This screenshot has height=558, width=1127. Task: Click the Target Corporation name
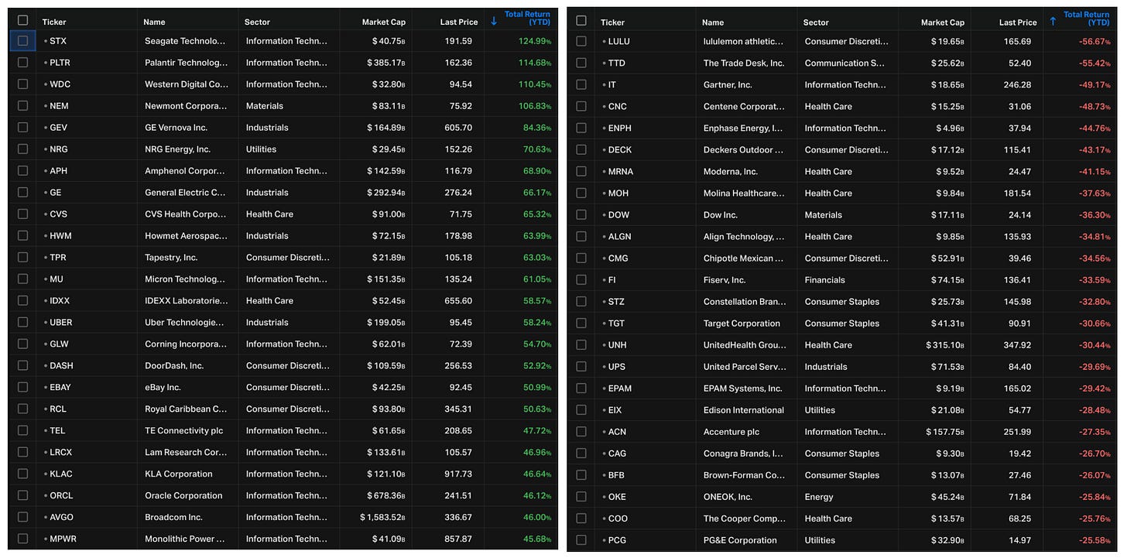742,323
